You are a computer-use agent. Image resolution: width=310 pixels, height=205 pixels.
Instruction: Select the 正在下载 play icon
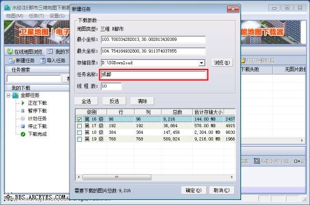(23, 103)
